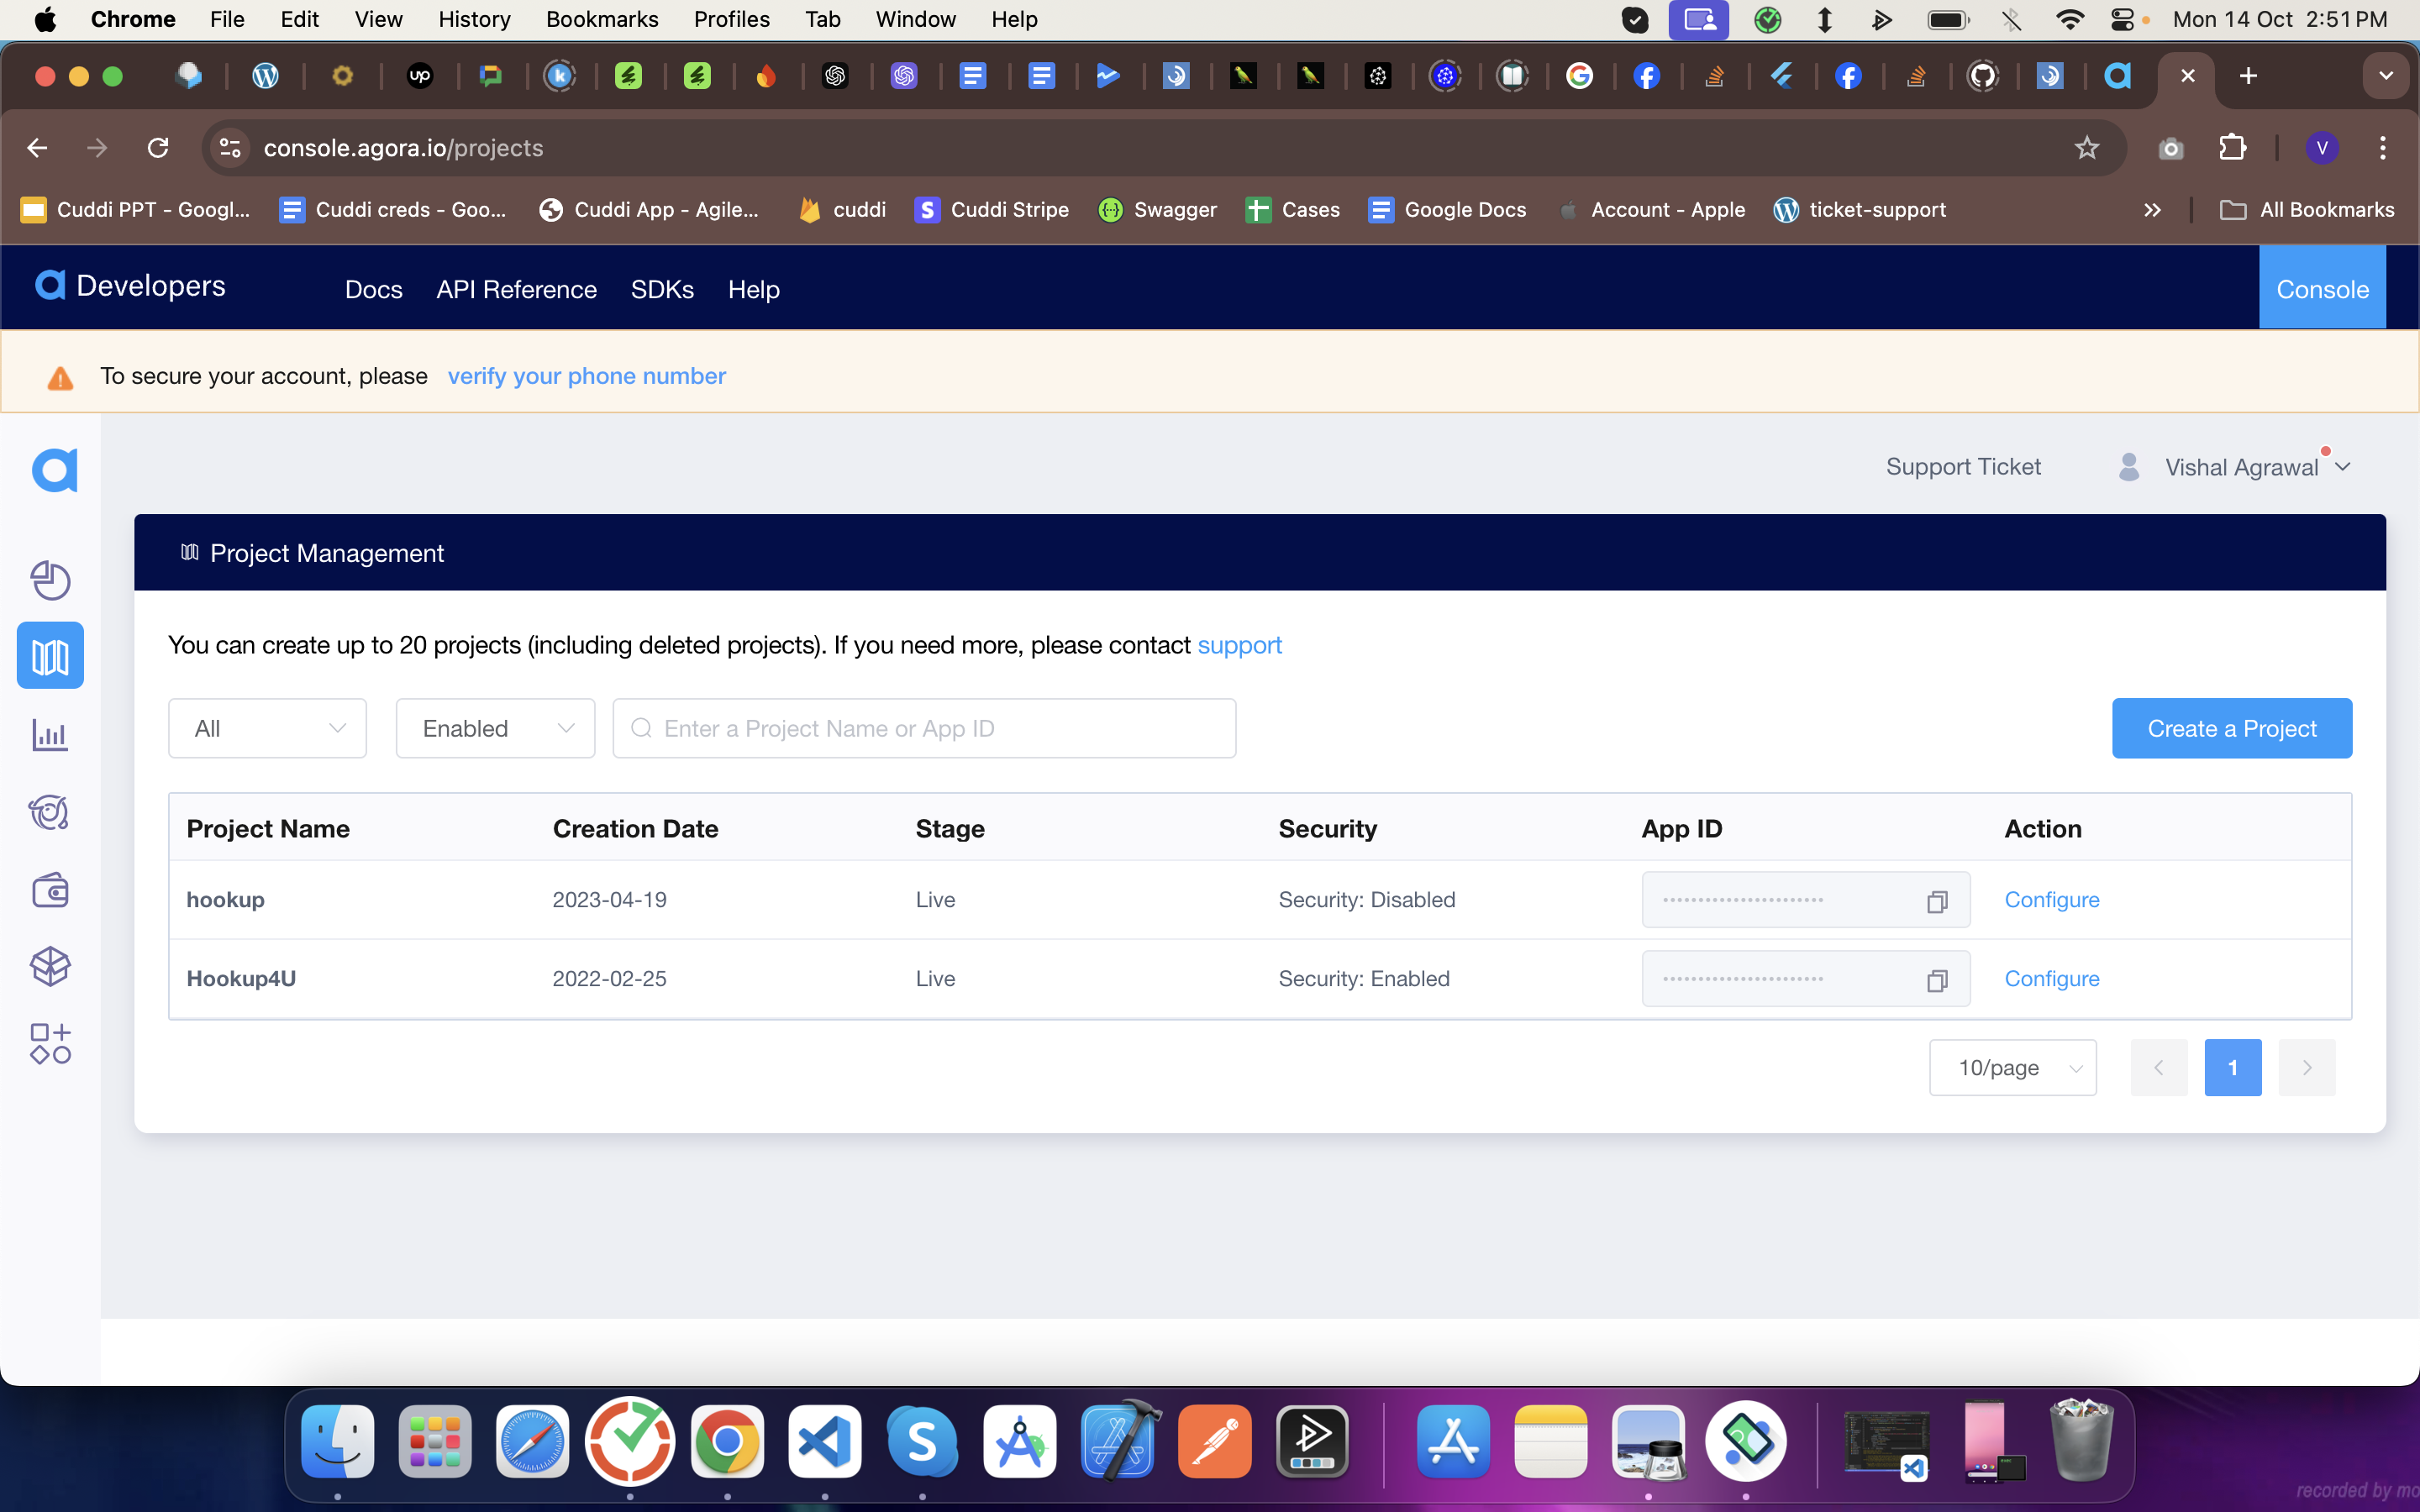Open the Packages cube sidebar icon
2420x1512 pixels.
point(50,966)
